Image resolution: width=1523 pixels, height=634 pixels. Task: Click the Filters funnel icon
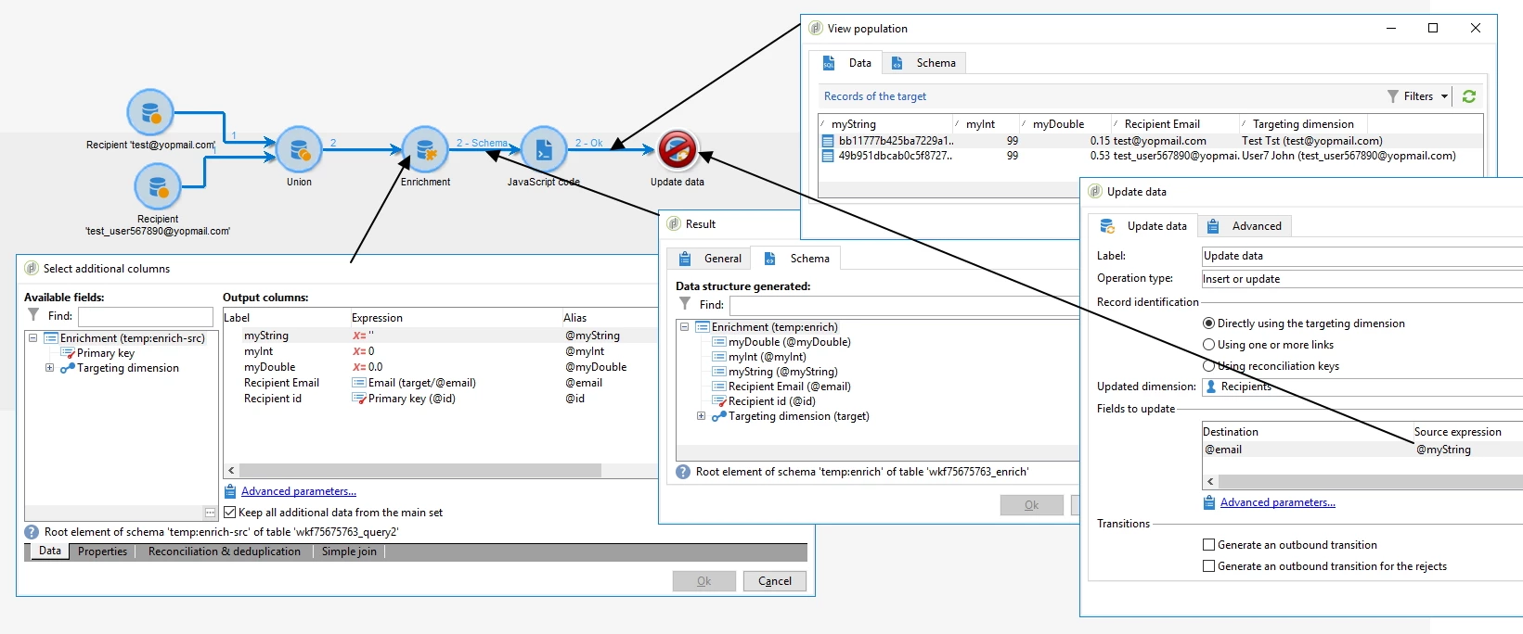pos(1393,96)
